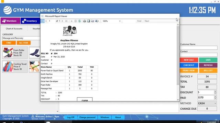Click the purple REFRESH button
220x123 pixels.
click(x=208, y=65)
